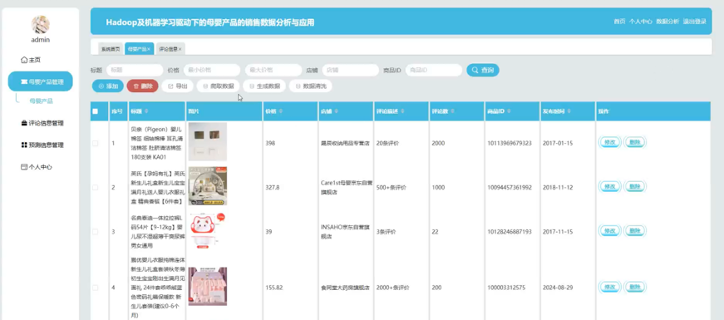
Task: Focus the 最小价格 input field
Action: [x=212, y=70]
